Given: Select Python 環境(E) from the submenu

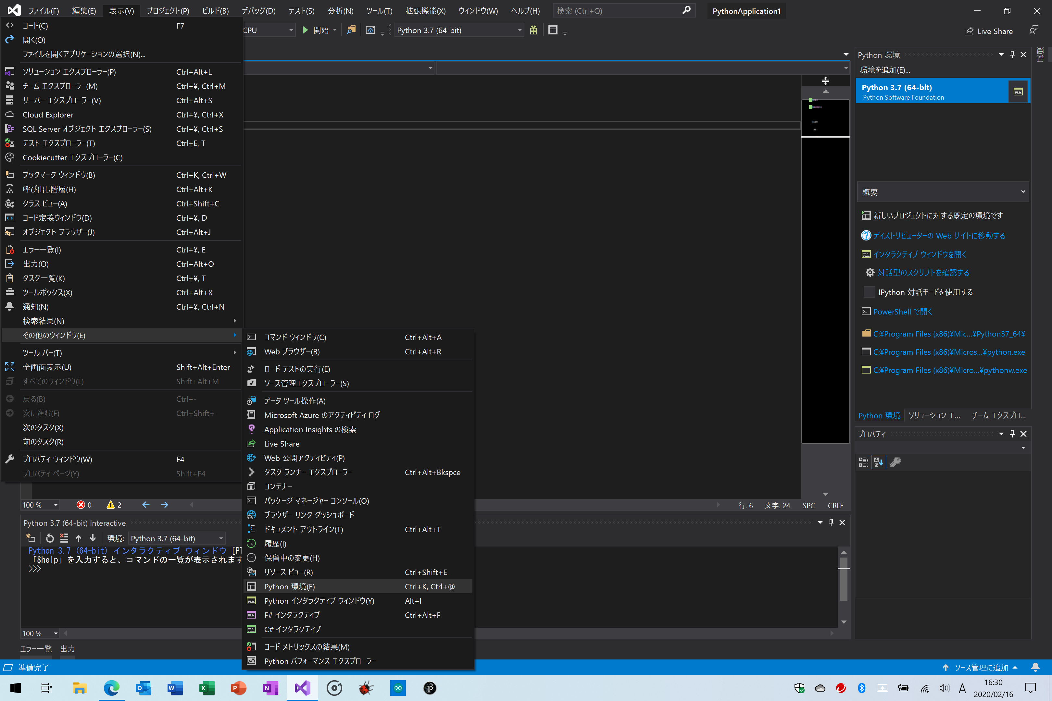Looking at the screenshot, I should (289, 586).
